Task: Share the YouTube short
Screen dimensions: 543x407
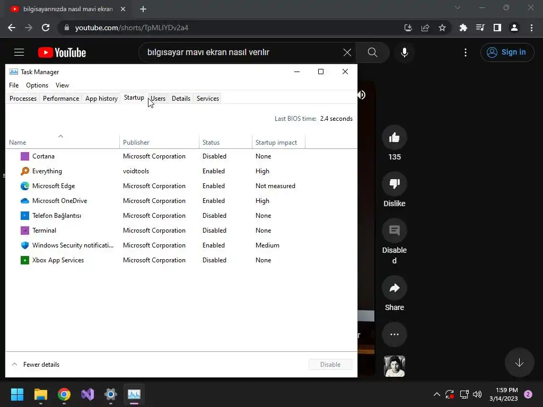Action: (395, 288)
